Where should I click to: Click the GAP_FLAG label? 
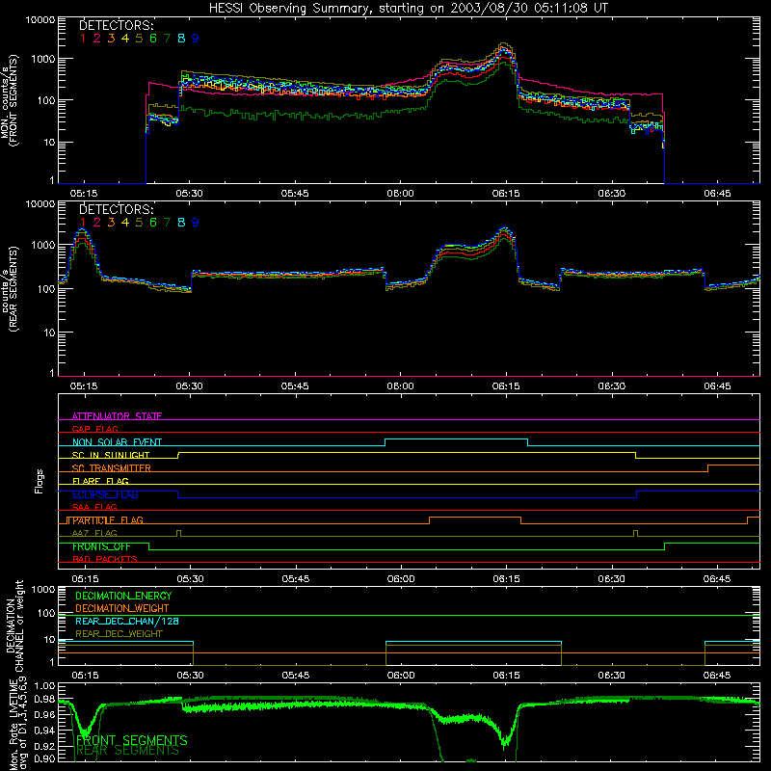click(94, 429)
